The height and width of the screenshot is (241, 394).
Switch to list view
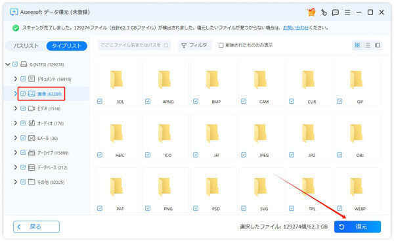(367, 45)
